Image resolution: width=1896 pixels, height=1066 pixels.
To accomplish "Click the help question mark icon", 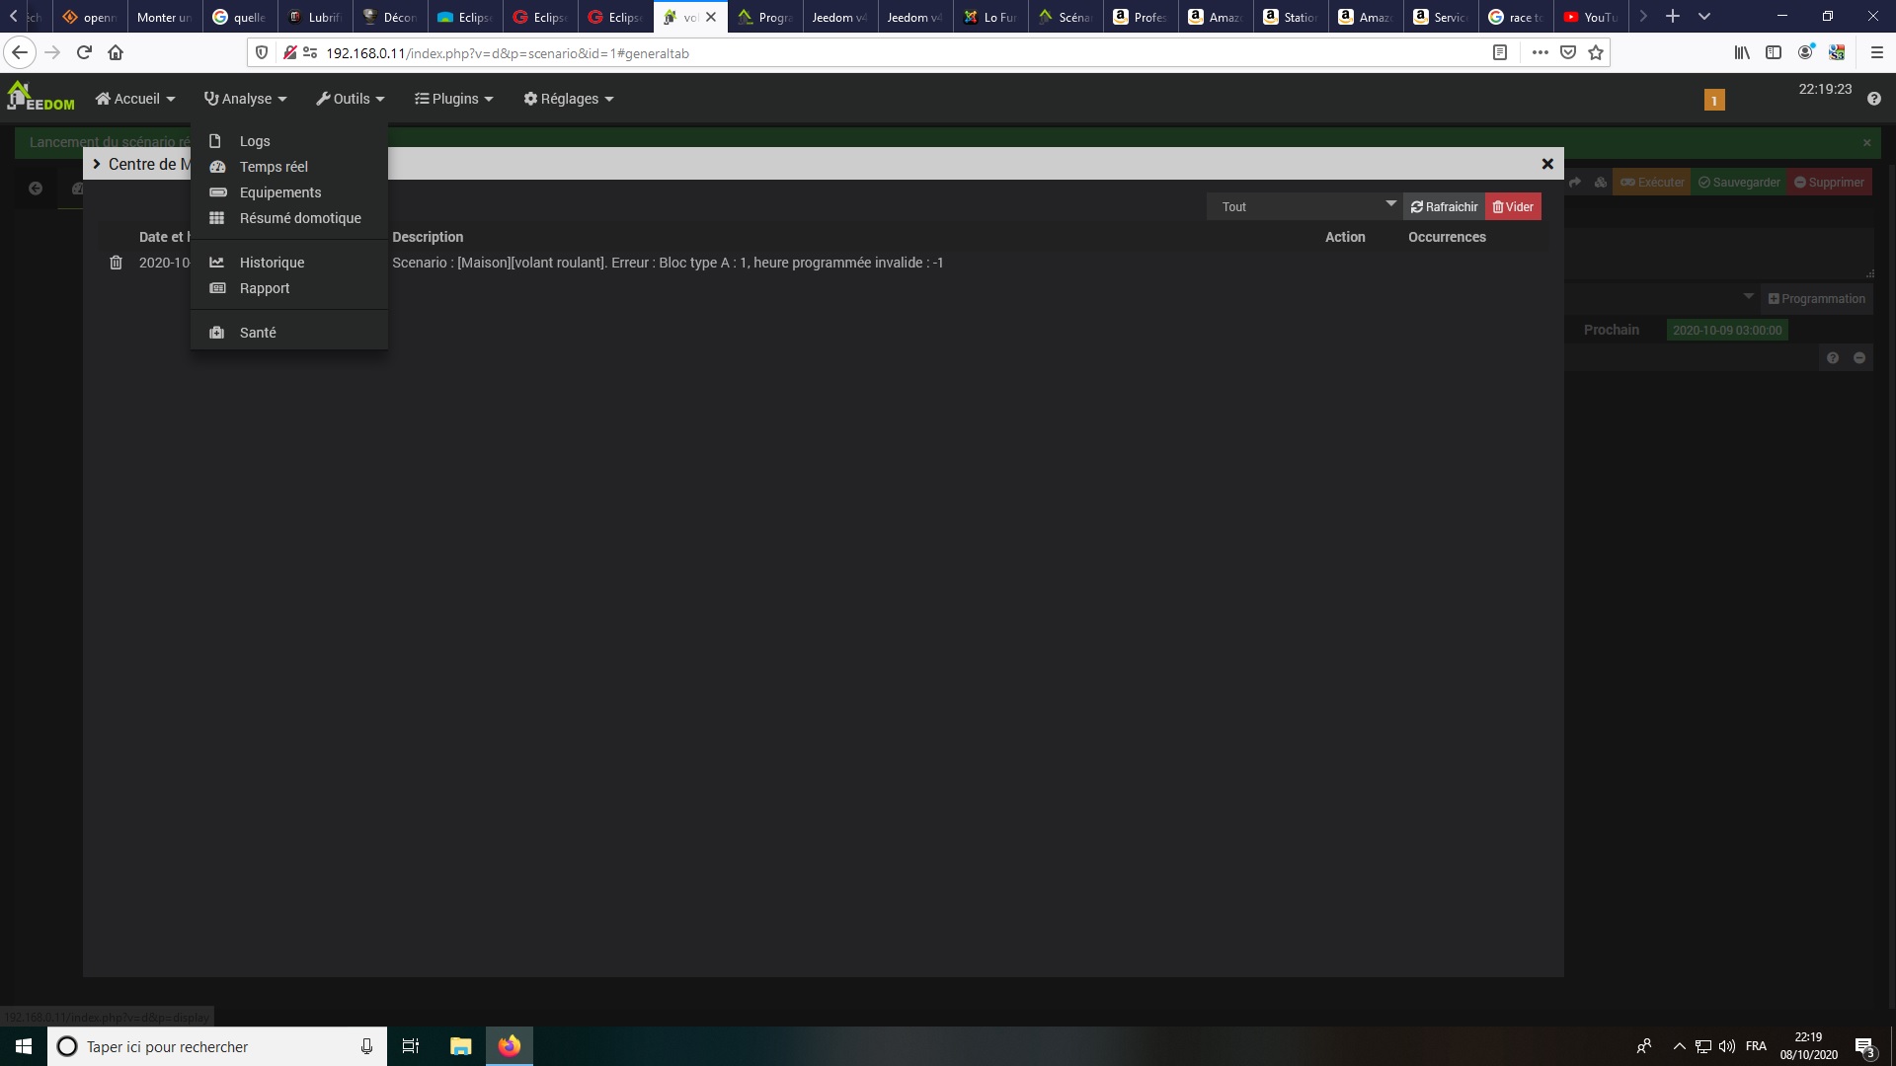I will click(1874, 99).
